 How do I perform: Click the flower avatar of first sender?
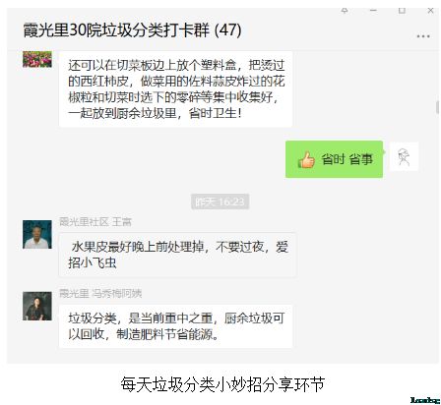(37, 59)
